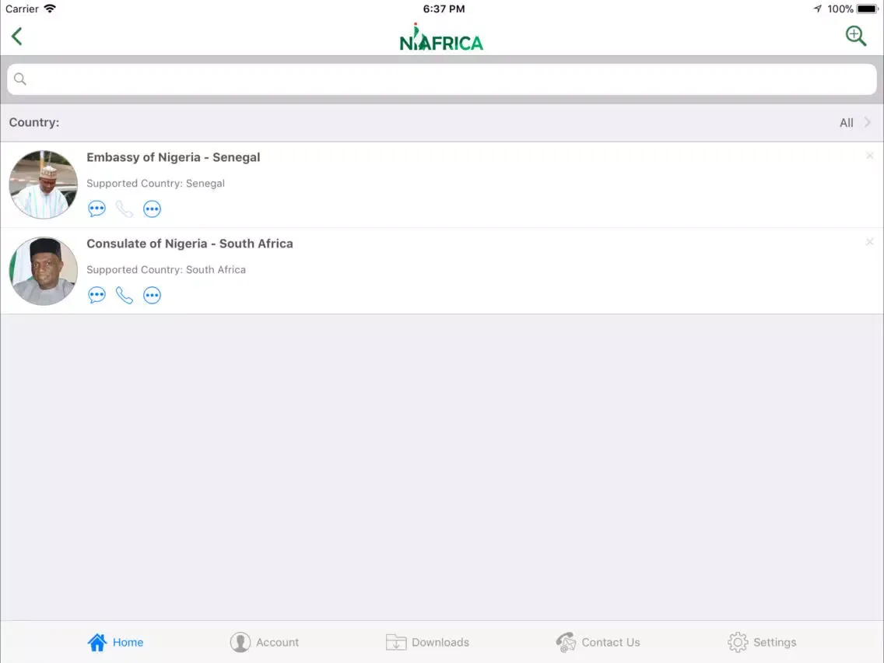Expand the Country filter chevron

(x=868, y=122)
